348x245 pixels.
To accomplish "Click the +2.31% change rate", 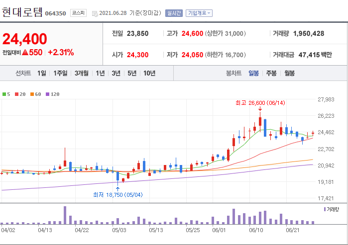I will point(61,52).
